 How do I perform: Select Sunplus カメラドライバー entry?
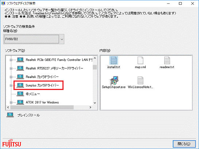pos(42,85)
